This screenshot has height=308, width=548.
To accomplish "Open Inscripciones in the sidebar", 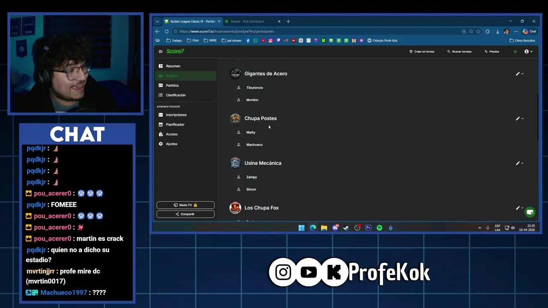I will click(185, 115).
